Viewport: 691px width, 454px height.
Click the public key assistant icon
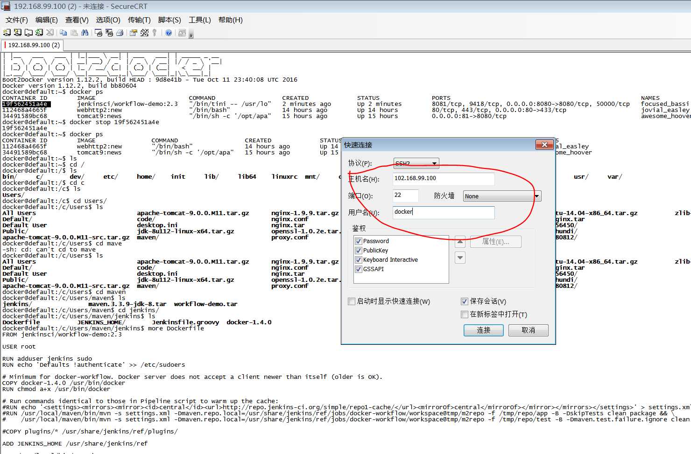coord(155,33)
